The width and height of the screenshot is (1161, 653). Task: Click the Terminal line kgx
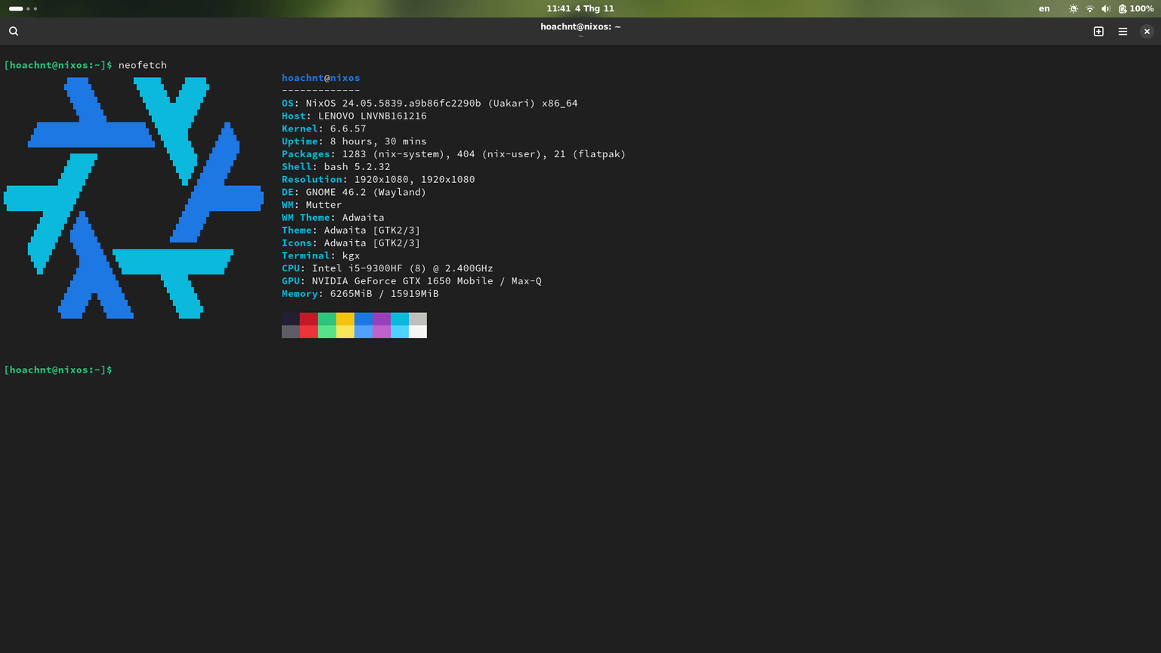tap(320, 256)
